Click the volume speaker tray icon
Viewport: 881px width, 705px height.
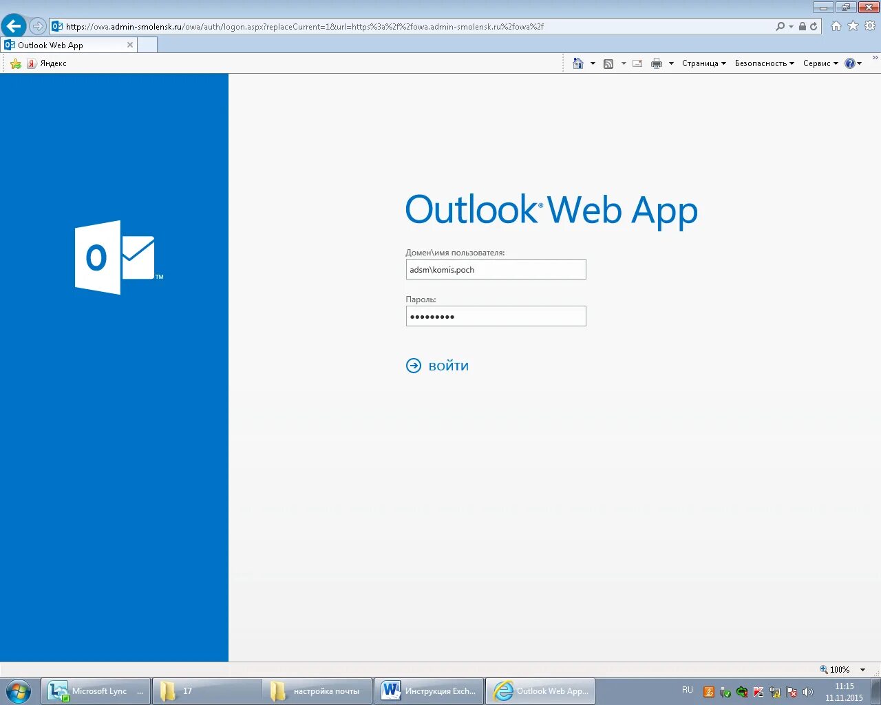[x=808, y=692]
